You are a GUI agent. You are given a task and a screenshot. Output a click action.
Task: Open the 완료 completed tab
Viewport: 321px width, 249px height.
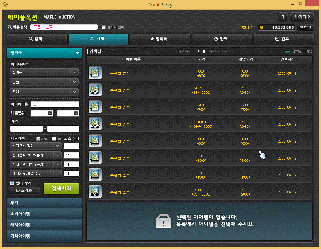tap(284, 39)
